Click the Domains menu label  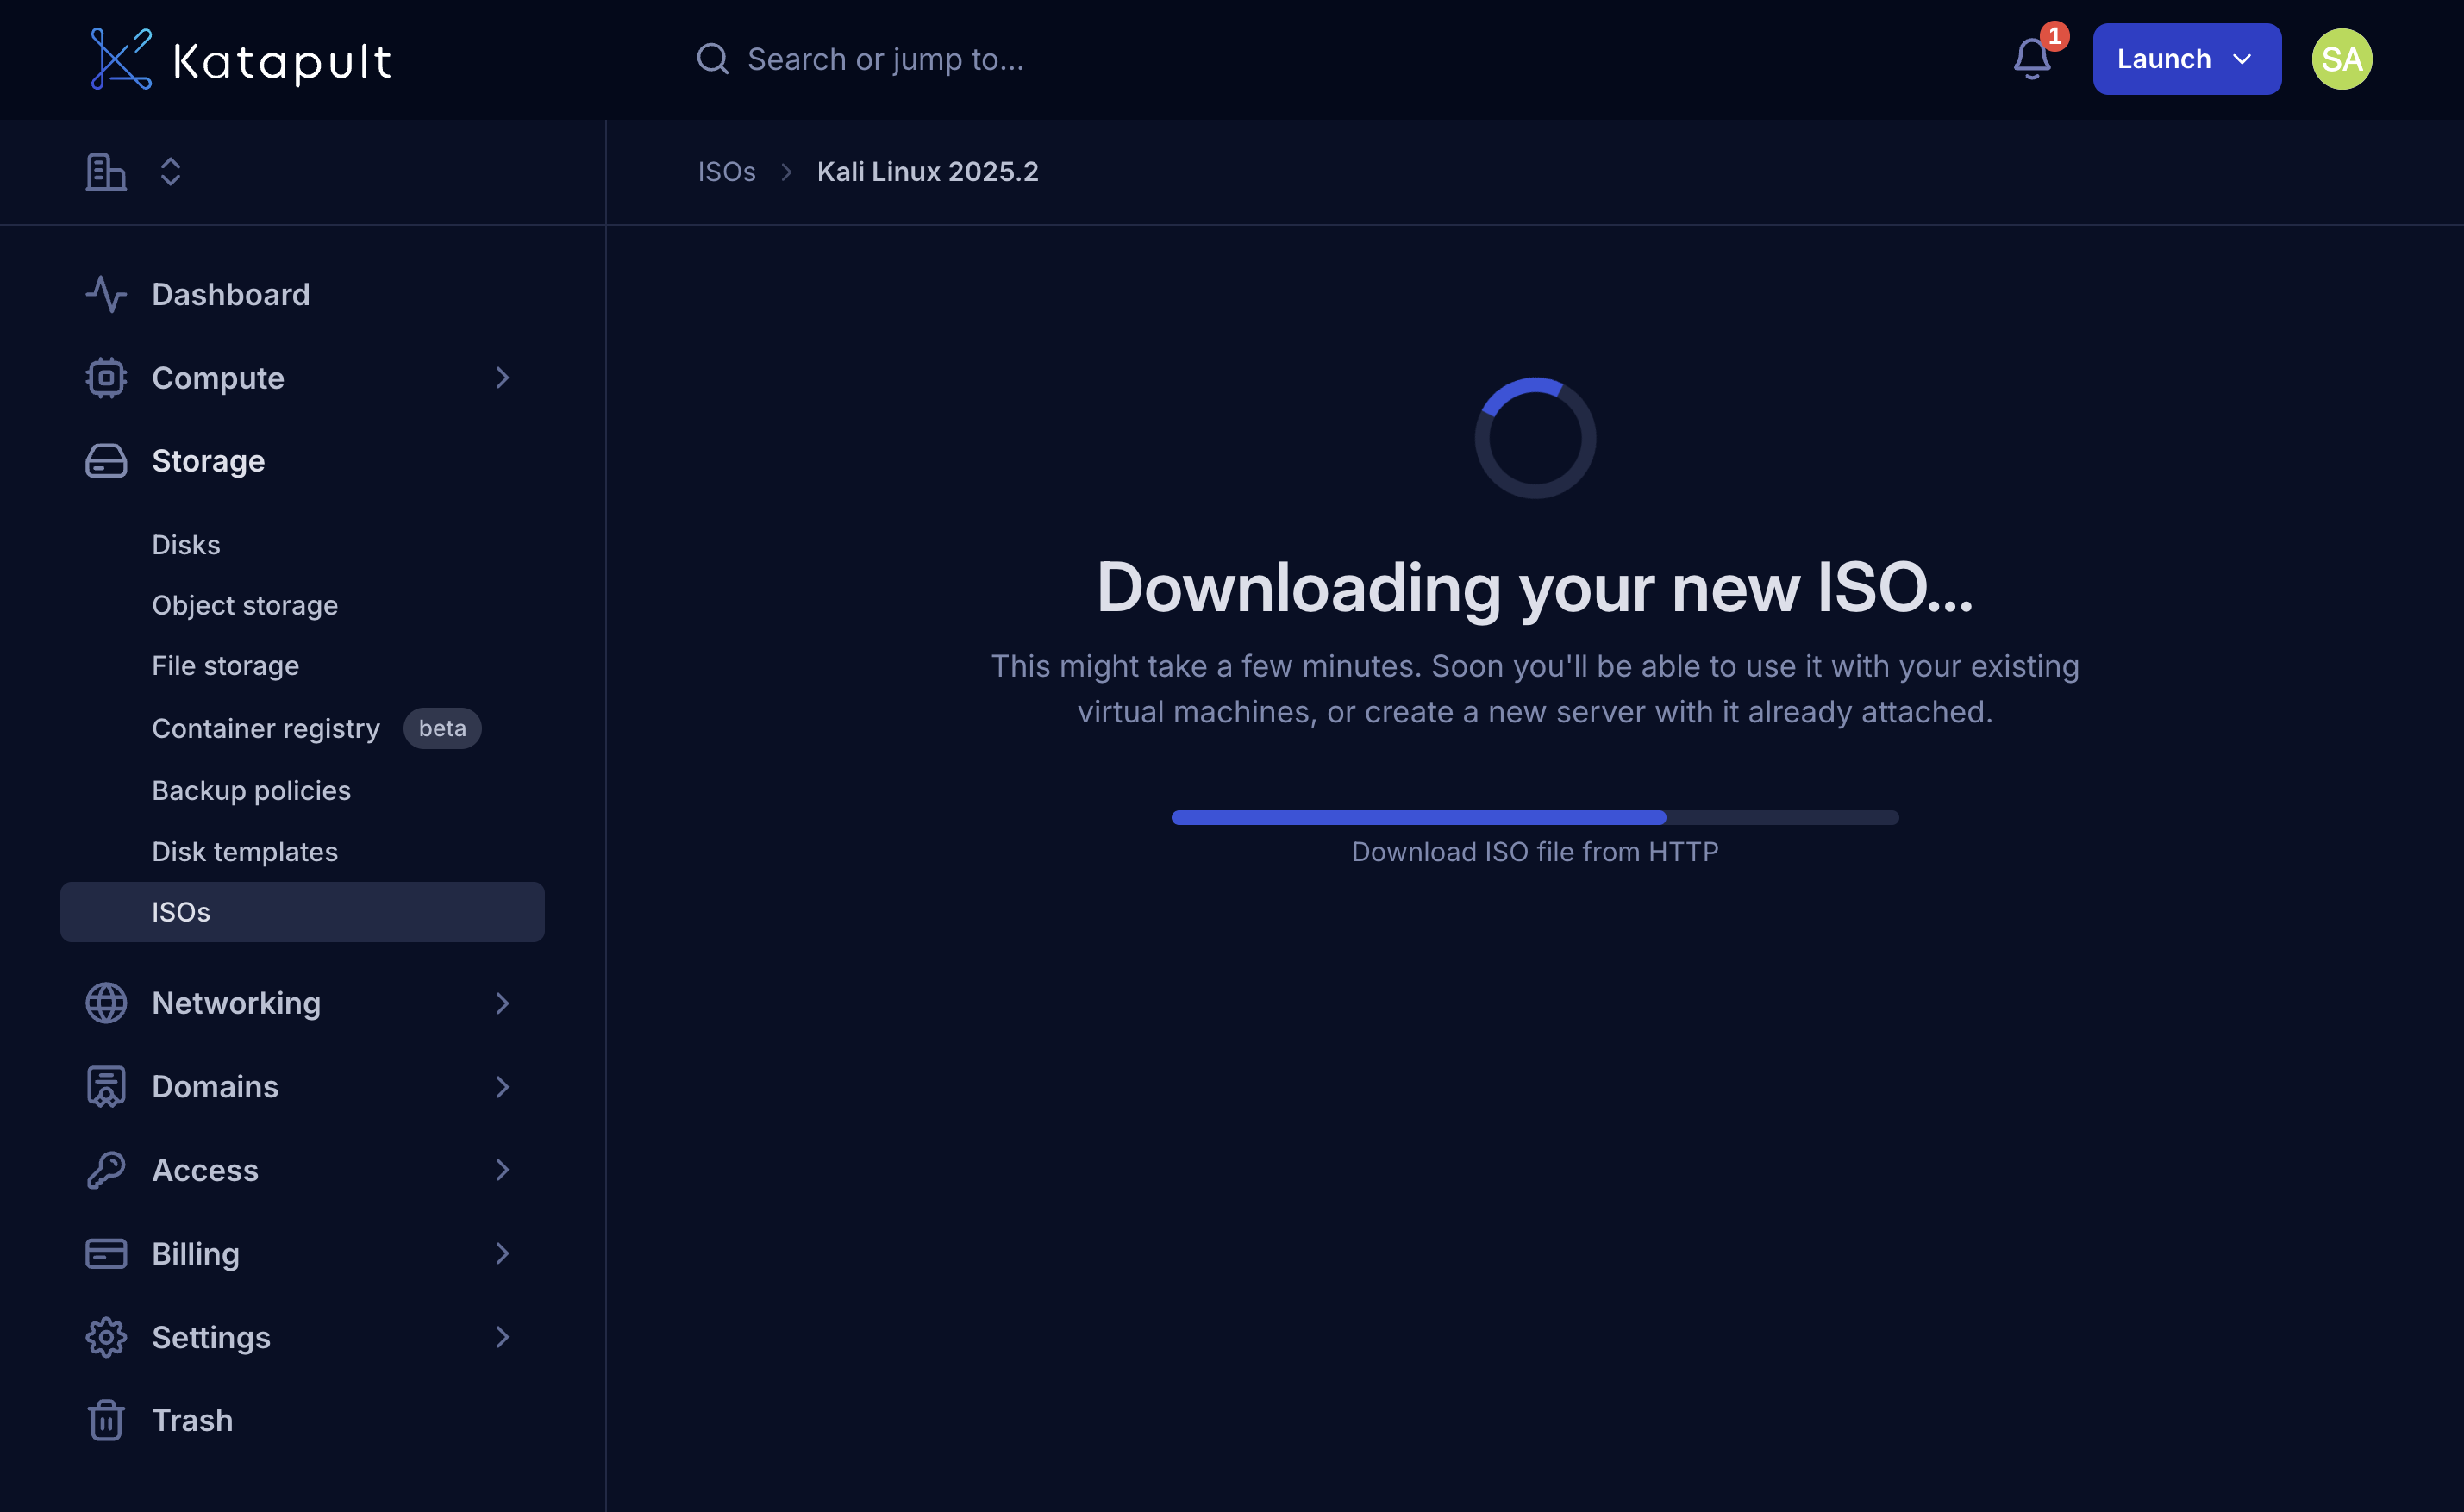click(215, 1087)
